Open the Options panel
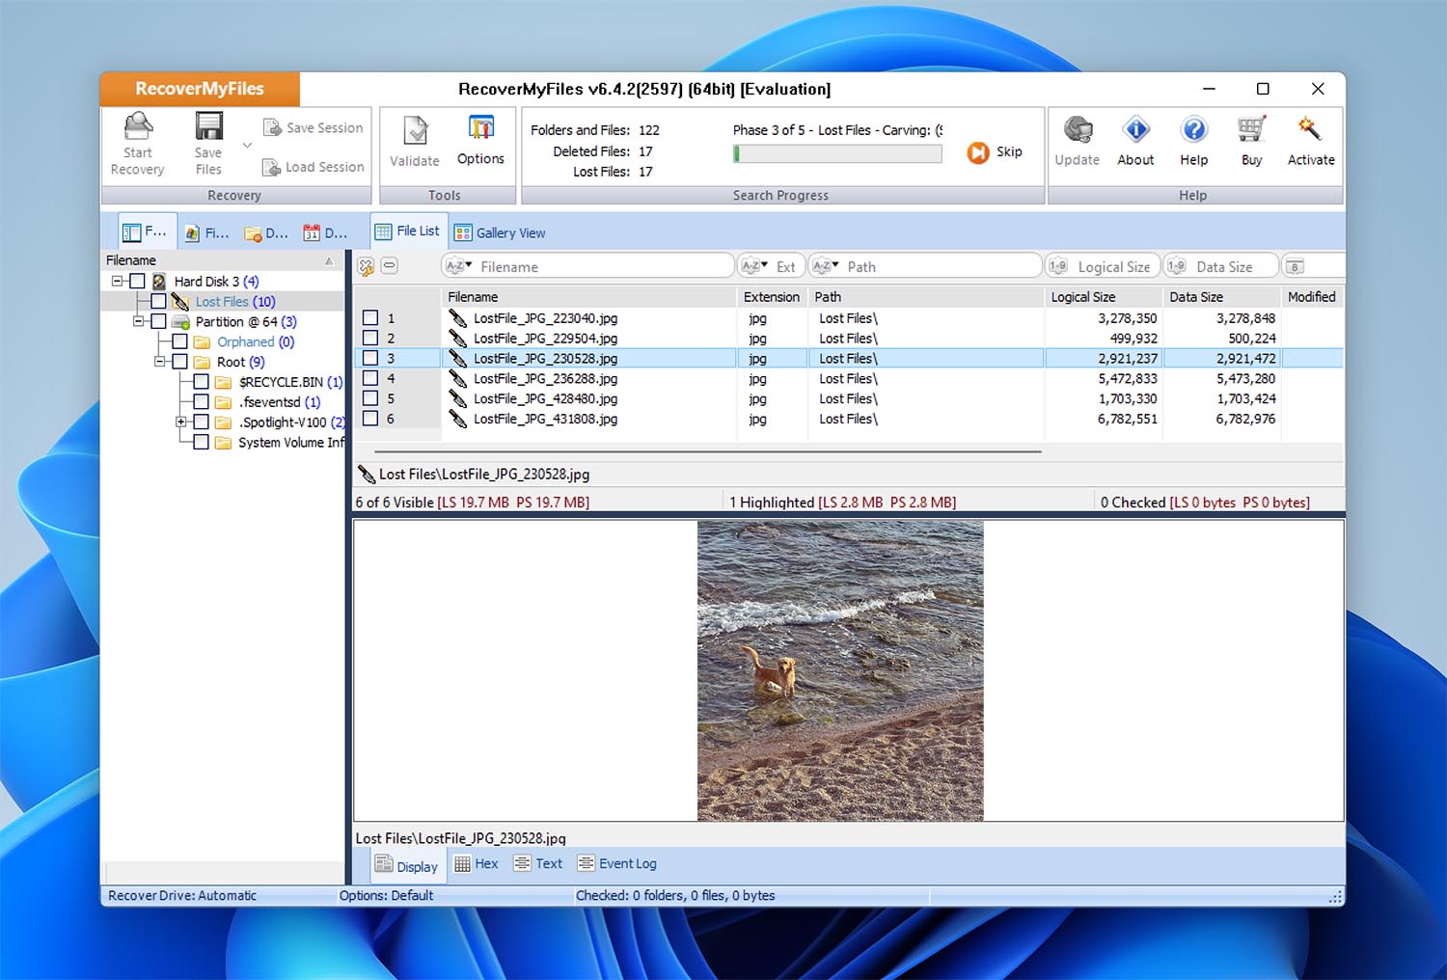This screenshot has height=980, width=1447. click(480, 140)
